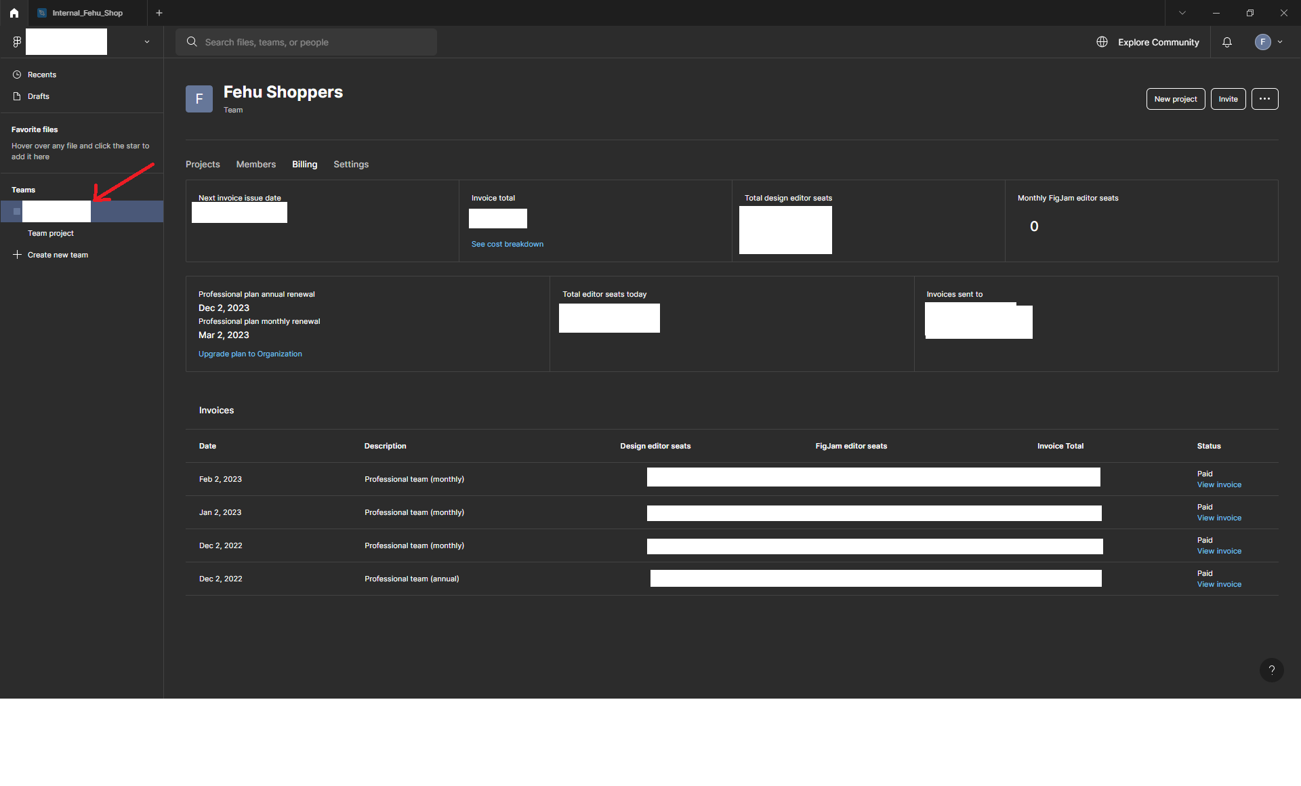Image resolution: width=1301 pixels, height=786 pixels.
Task: Open the help question mark button
Action: [x=1271, y=670]
